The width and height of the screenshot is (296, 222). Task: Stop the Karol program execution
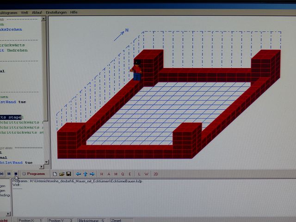[16, 174]
